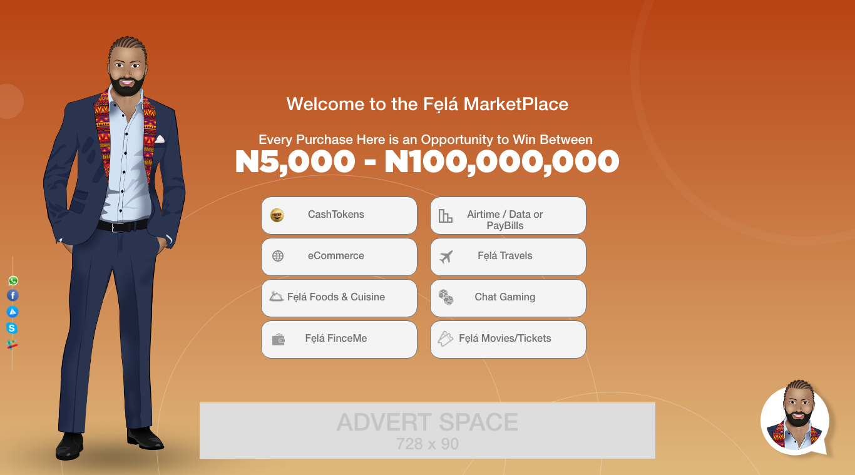This screenshot has height=475, width=855.
Task: Click the Advert Space banner
Action: 427,431
